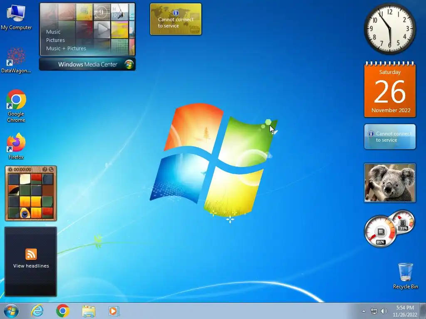Viewport: 426px width, 319px height.
Task: Click the analog clock gadget
Action: (x=389, y=29)
